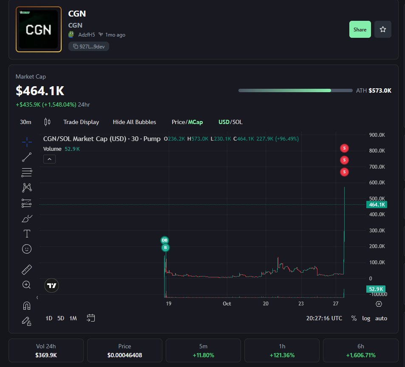Viewport: 405px width, 367px height.
Task: Click the green B buy bubble
Action: (165, 248)
